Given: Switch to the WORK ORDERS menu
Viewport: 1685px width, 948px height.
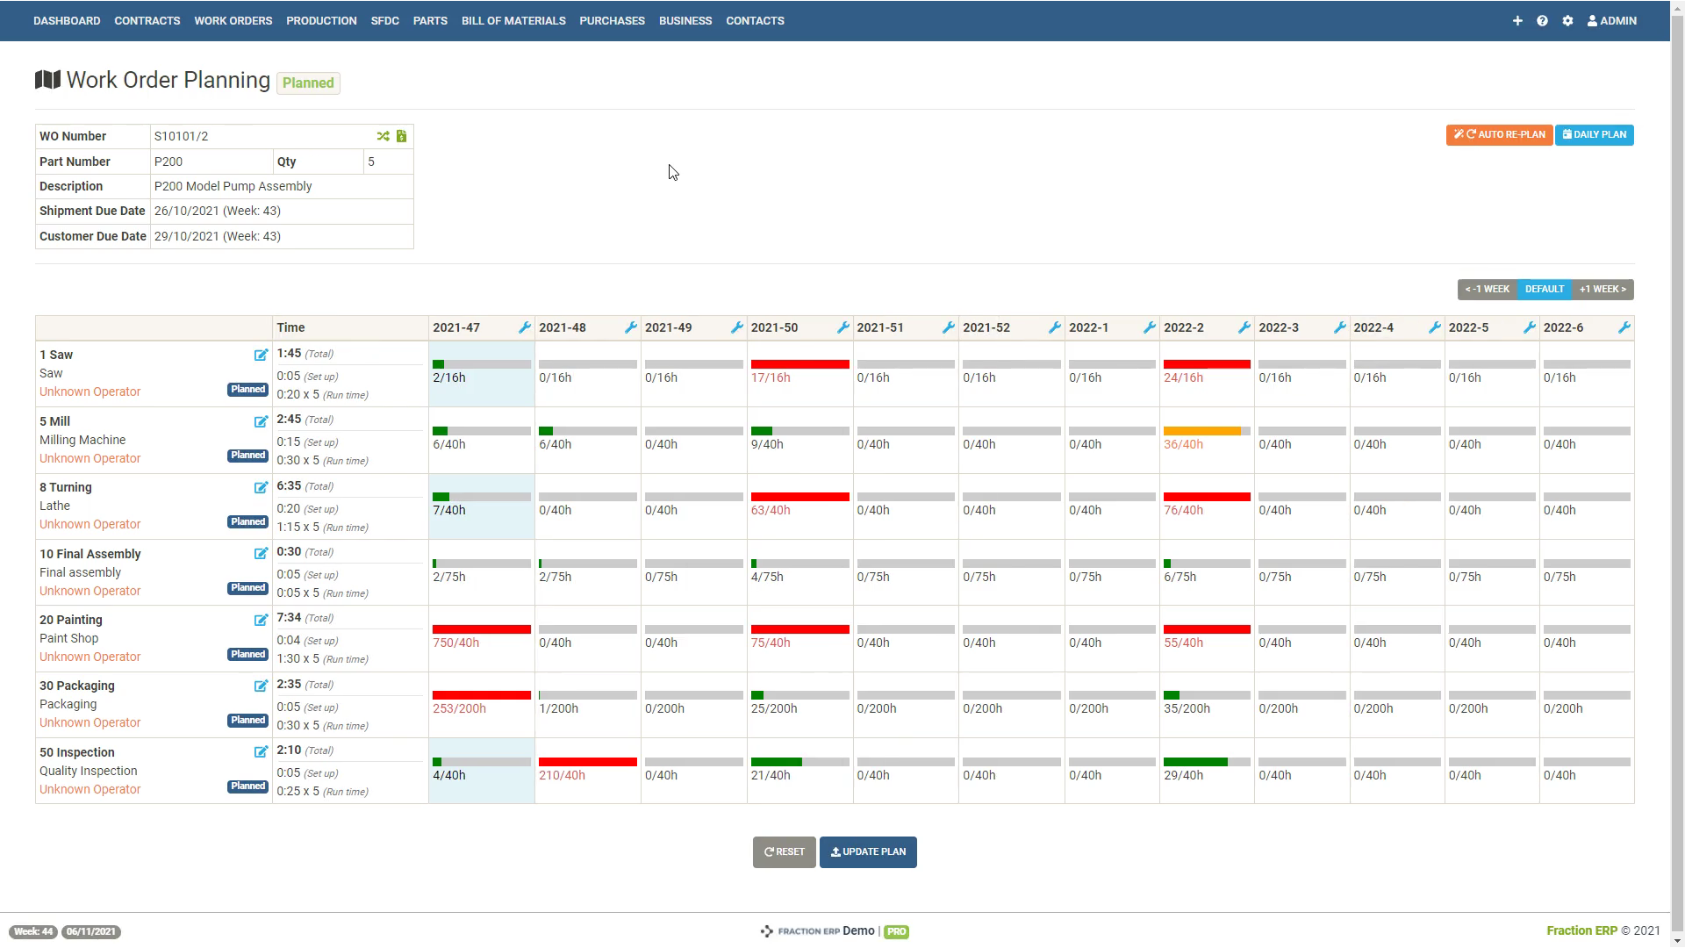Looking at the screenshot, I should pyautogui.click(x=233, y=20).
